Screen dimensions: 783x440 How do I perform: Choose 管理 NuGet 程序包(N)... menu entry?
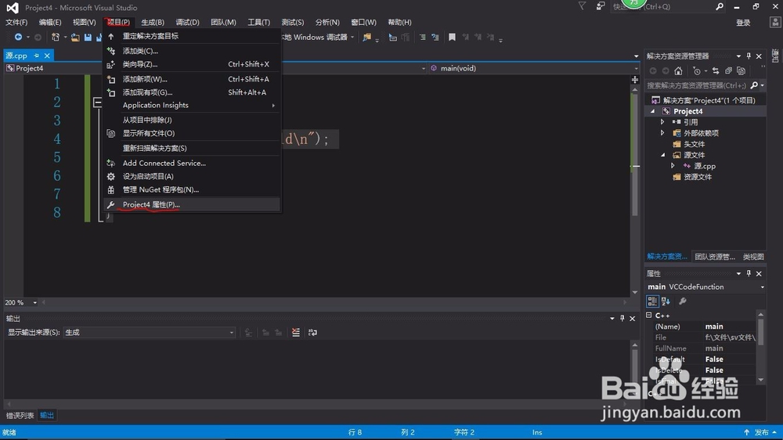[x=192, y=189]
